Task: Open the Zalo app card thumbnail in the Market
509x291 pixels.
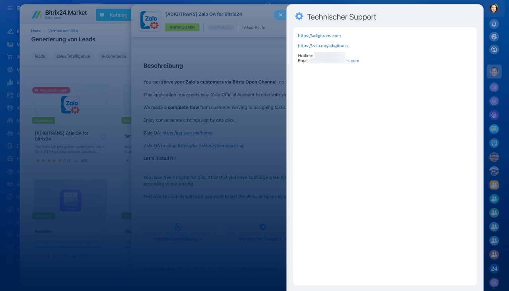Action: (x=70, y=105)
